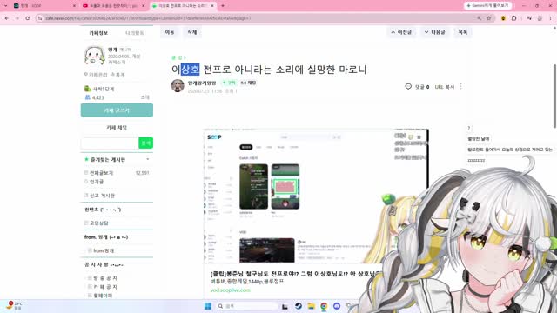
Task: Open File Explorer folder icon in taskbar
Action: pyautogui.click(x=312, y=306)
